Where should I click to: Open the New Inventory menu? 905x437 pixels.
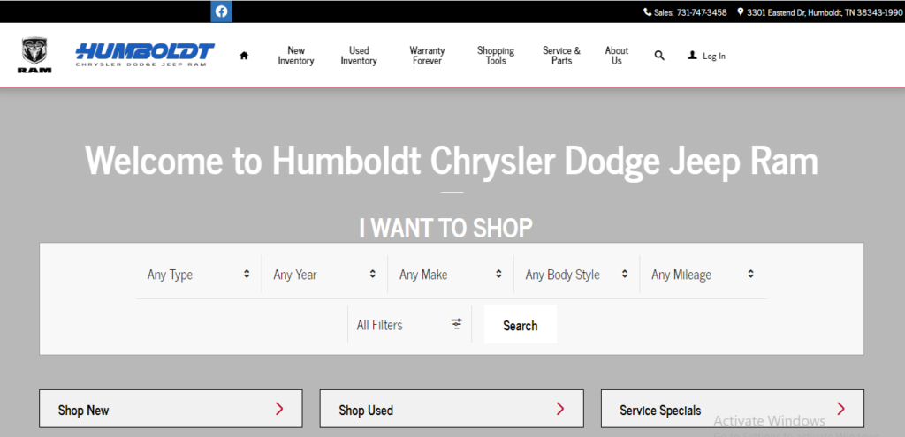click(x=296, y=56)
